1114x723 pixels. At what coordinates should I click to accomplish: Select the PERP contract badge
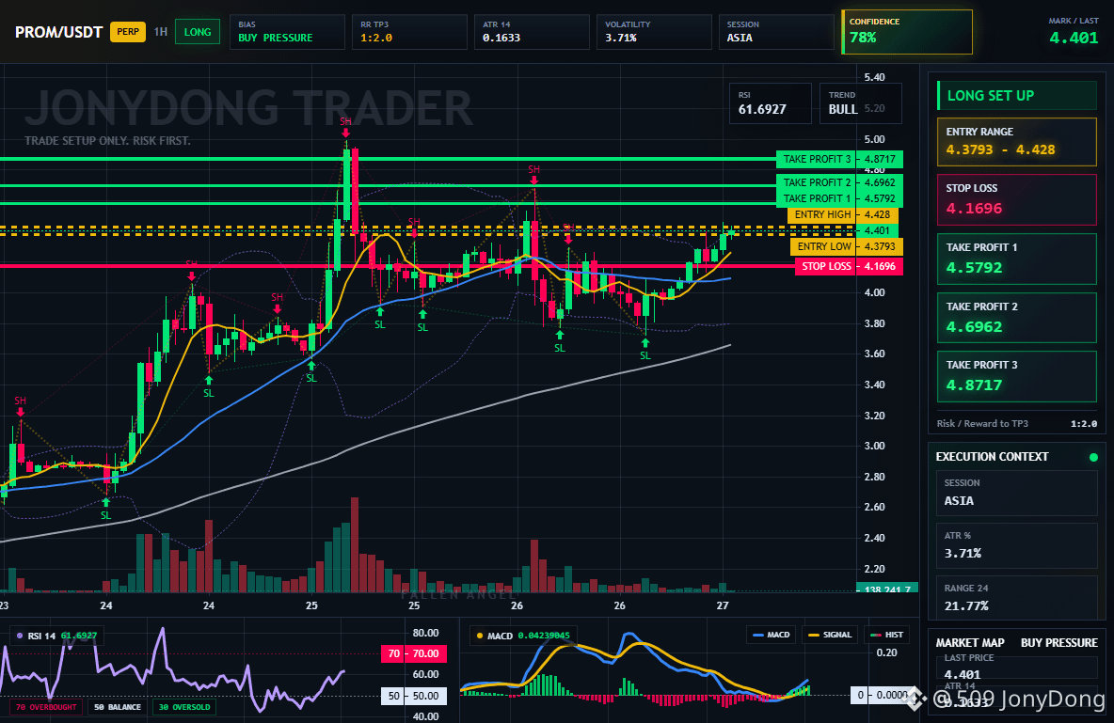[x=128, y=32]
